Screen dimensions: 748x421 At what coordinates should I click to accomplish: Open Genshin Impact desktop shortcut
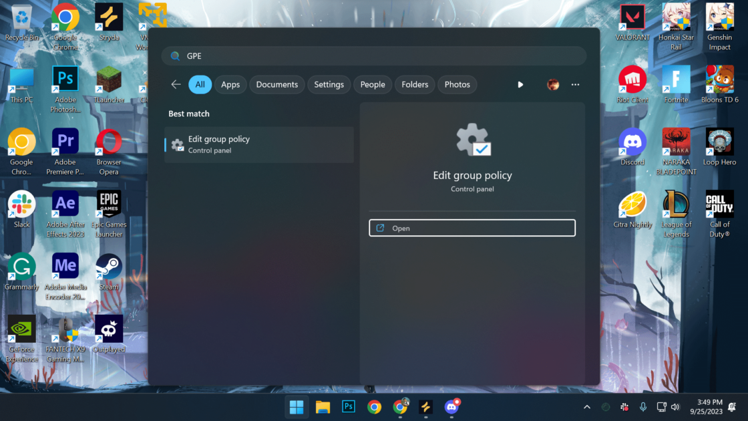point(719,26)
